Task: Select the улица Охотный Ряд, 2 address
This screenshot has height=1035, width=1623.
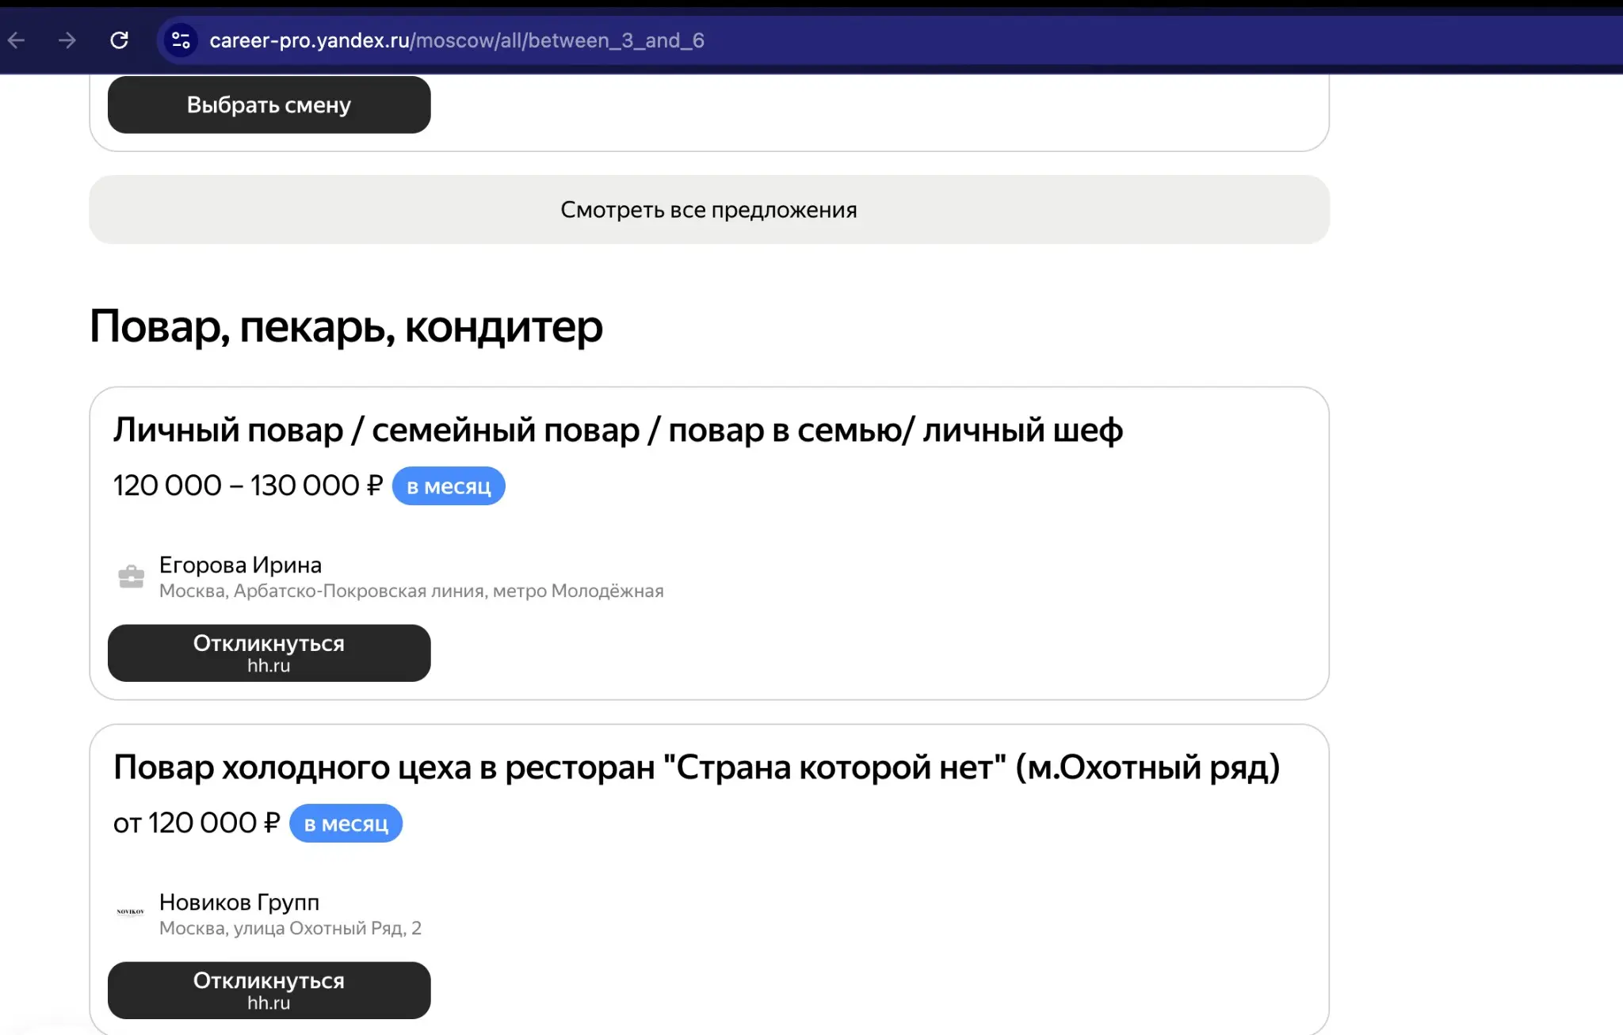Action: tap(290, 928)
